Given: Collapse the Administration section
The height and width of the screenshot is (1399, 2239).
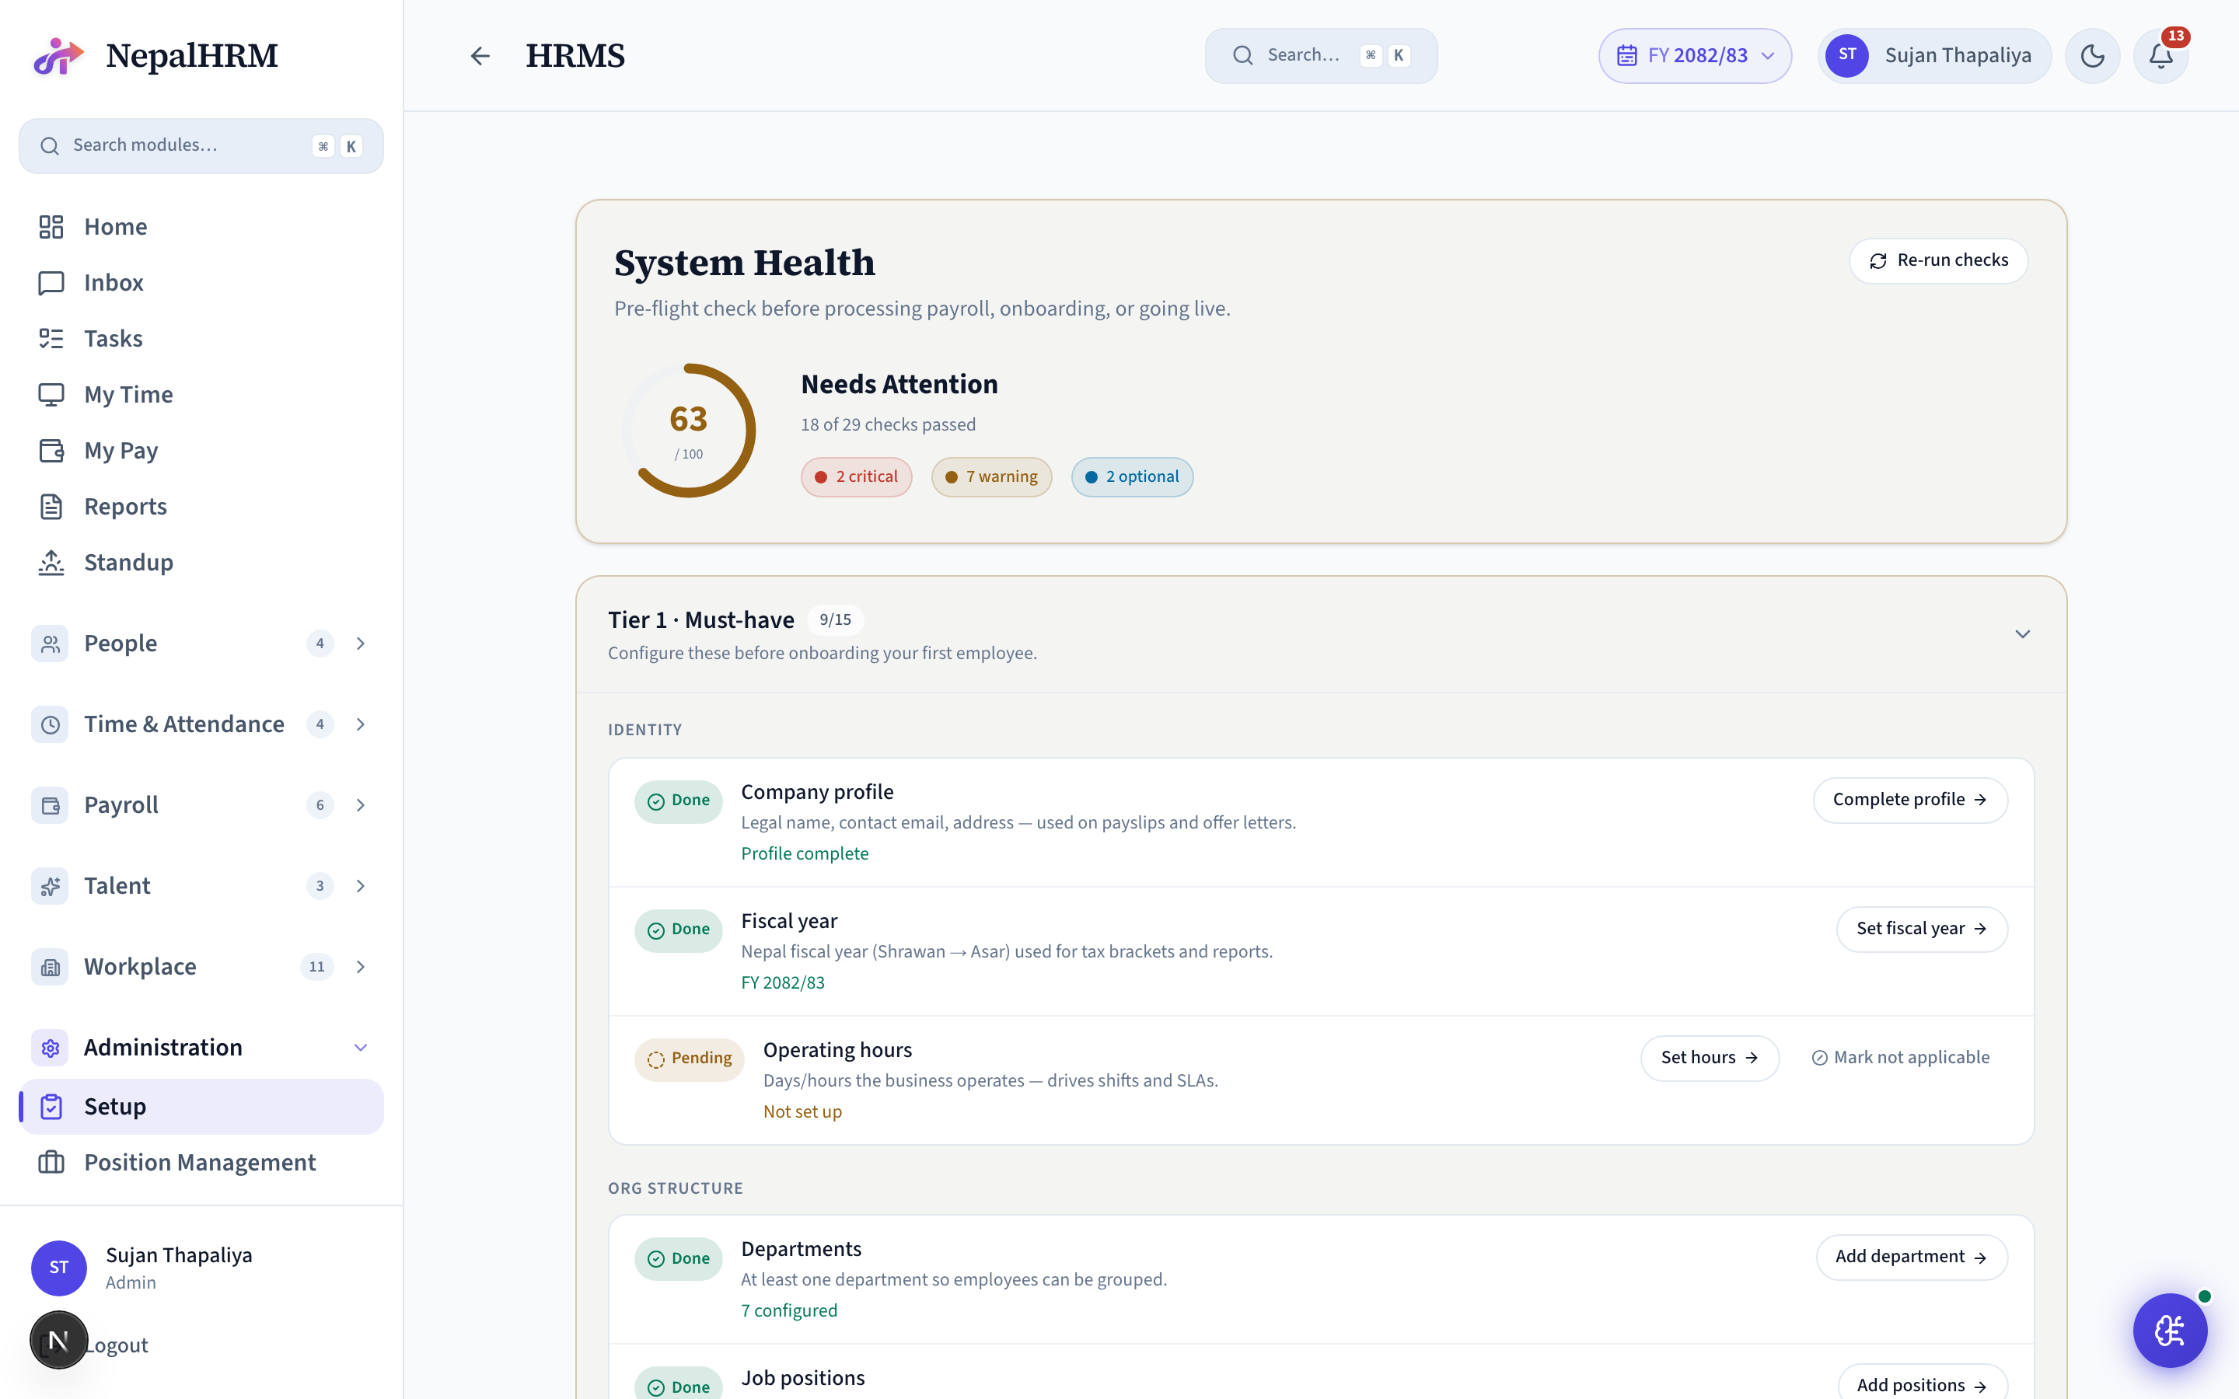Looking at the screenshot, I should point(361,1048).
